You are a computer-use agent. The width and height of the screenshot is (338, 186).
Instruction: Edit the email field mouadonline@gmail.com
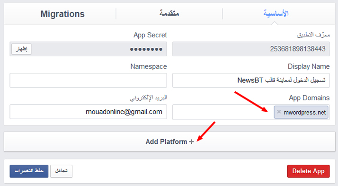click(88, 112)
